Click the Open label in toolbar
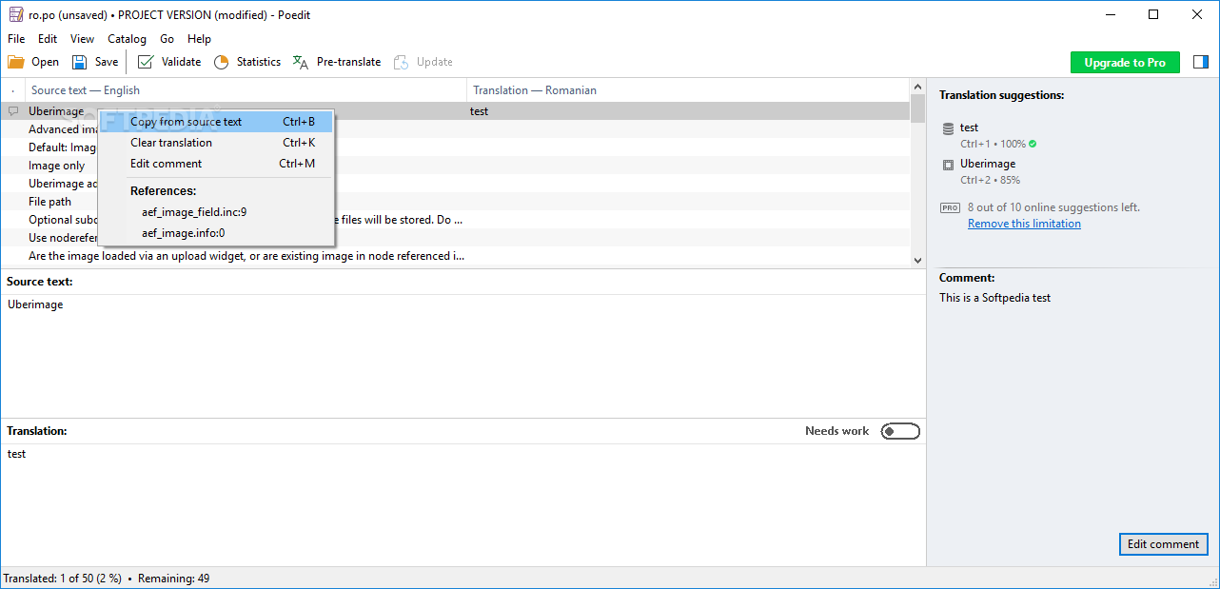Image resolution: width=1220 pixels, height=589 pixels. (x=45, y=62)
